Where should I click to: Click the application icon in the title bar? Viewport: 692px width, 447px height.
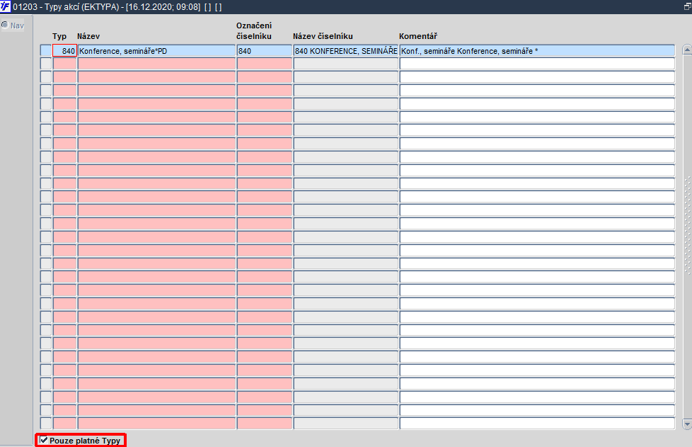[5, 6]
